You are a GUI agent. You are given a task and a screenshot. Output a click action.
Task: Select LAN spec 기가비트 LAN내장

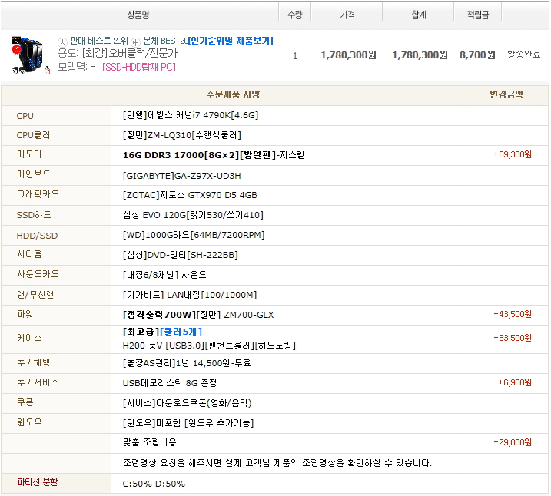(190, 295)
